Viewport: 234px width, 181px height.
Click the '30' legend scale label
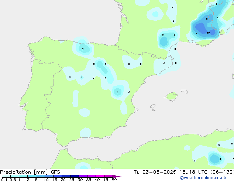coord(80,180)
